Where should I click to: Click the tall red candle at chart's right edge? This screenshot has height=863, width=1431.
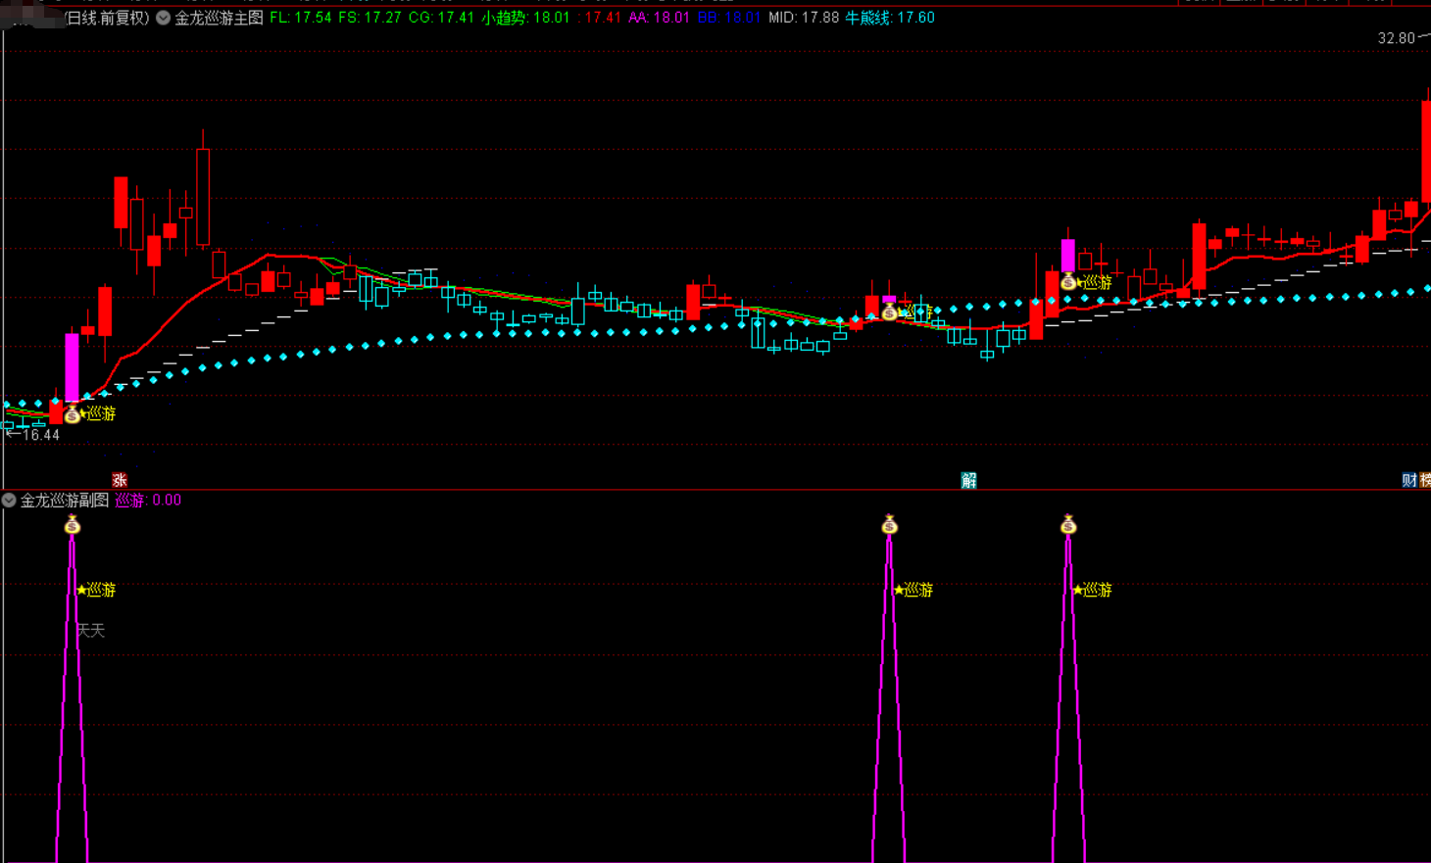tap(1426, 152)
